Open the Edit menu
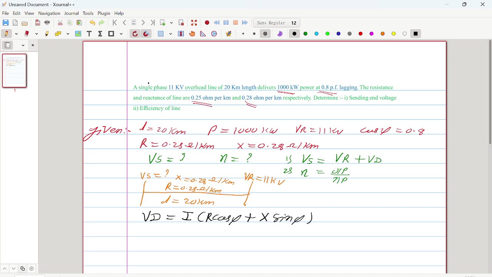The height and width of the screenshot is (277, 492). (x=17, y=13)
